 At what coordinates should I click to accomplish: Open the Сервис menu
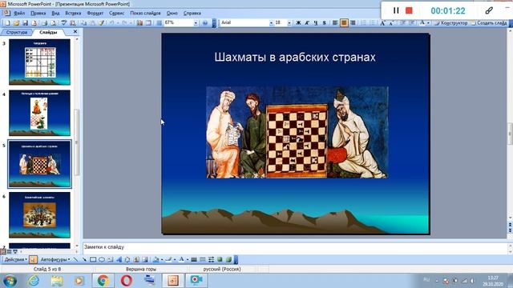pyautogui.click(x=116, y=13)
